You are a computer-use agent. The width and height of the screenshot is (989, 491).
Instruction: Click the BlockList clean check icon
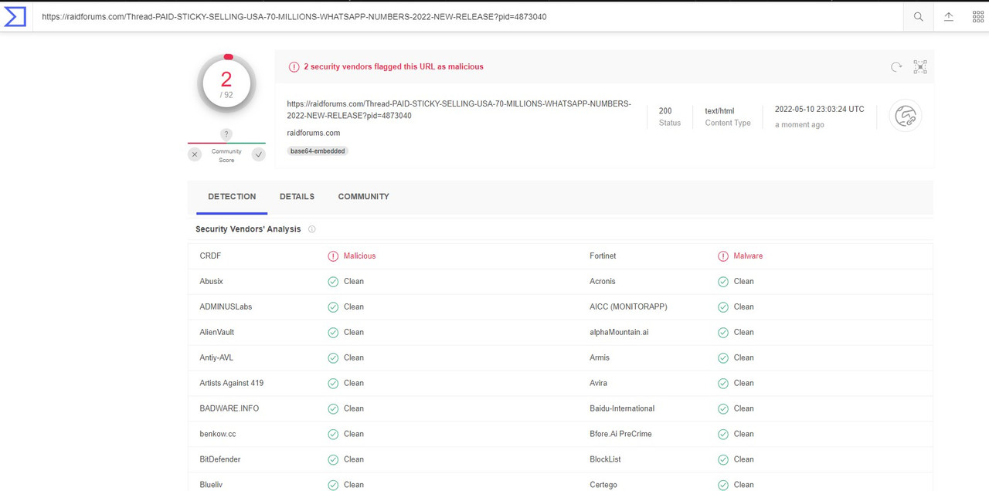click(x=723, y=460)
